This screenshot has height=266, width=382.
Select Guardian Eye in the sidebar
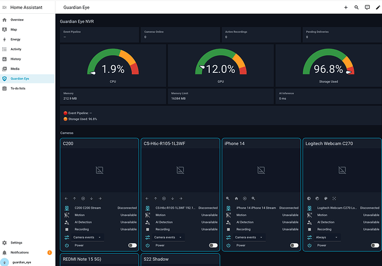[27, 79]
